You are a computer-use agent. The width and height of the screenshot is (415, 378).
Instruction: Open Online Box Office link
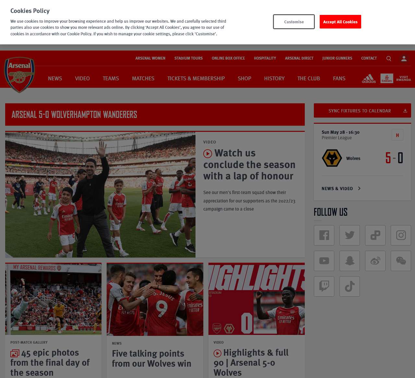(x=228, y=58)
